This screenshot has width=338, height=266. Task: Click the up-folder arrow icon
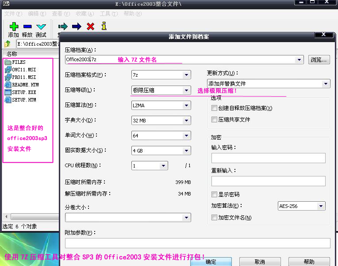8,44
